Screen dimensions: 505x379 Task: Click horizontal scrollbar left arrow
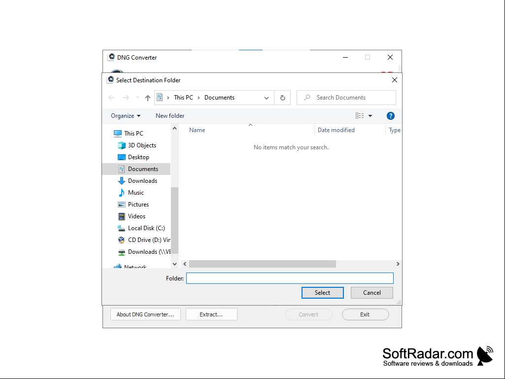click(x=185, y=264)
